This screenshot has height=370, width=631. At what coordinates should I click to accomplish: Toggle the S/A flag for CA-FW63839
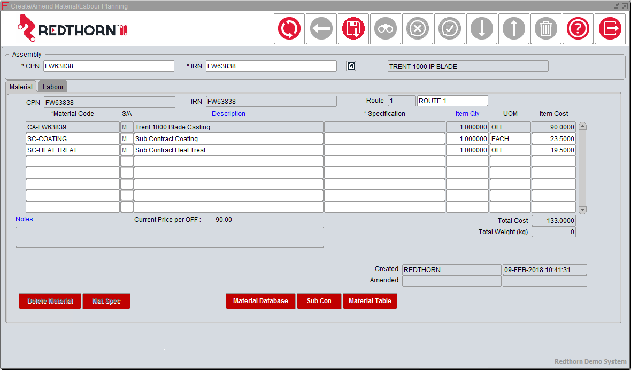tap(127, 127)
